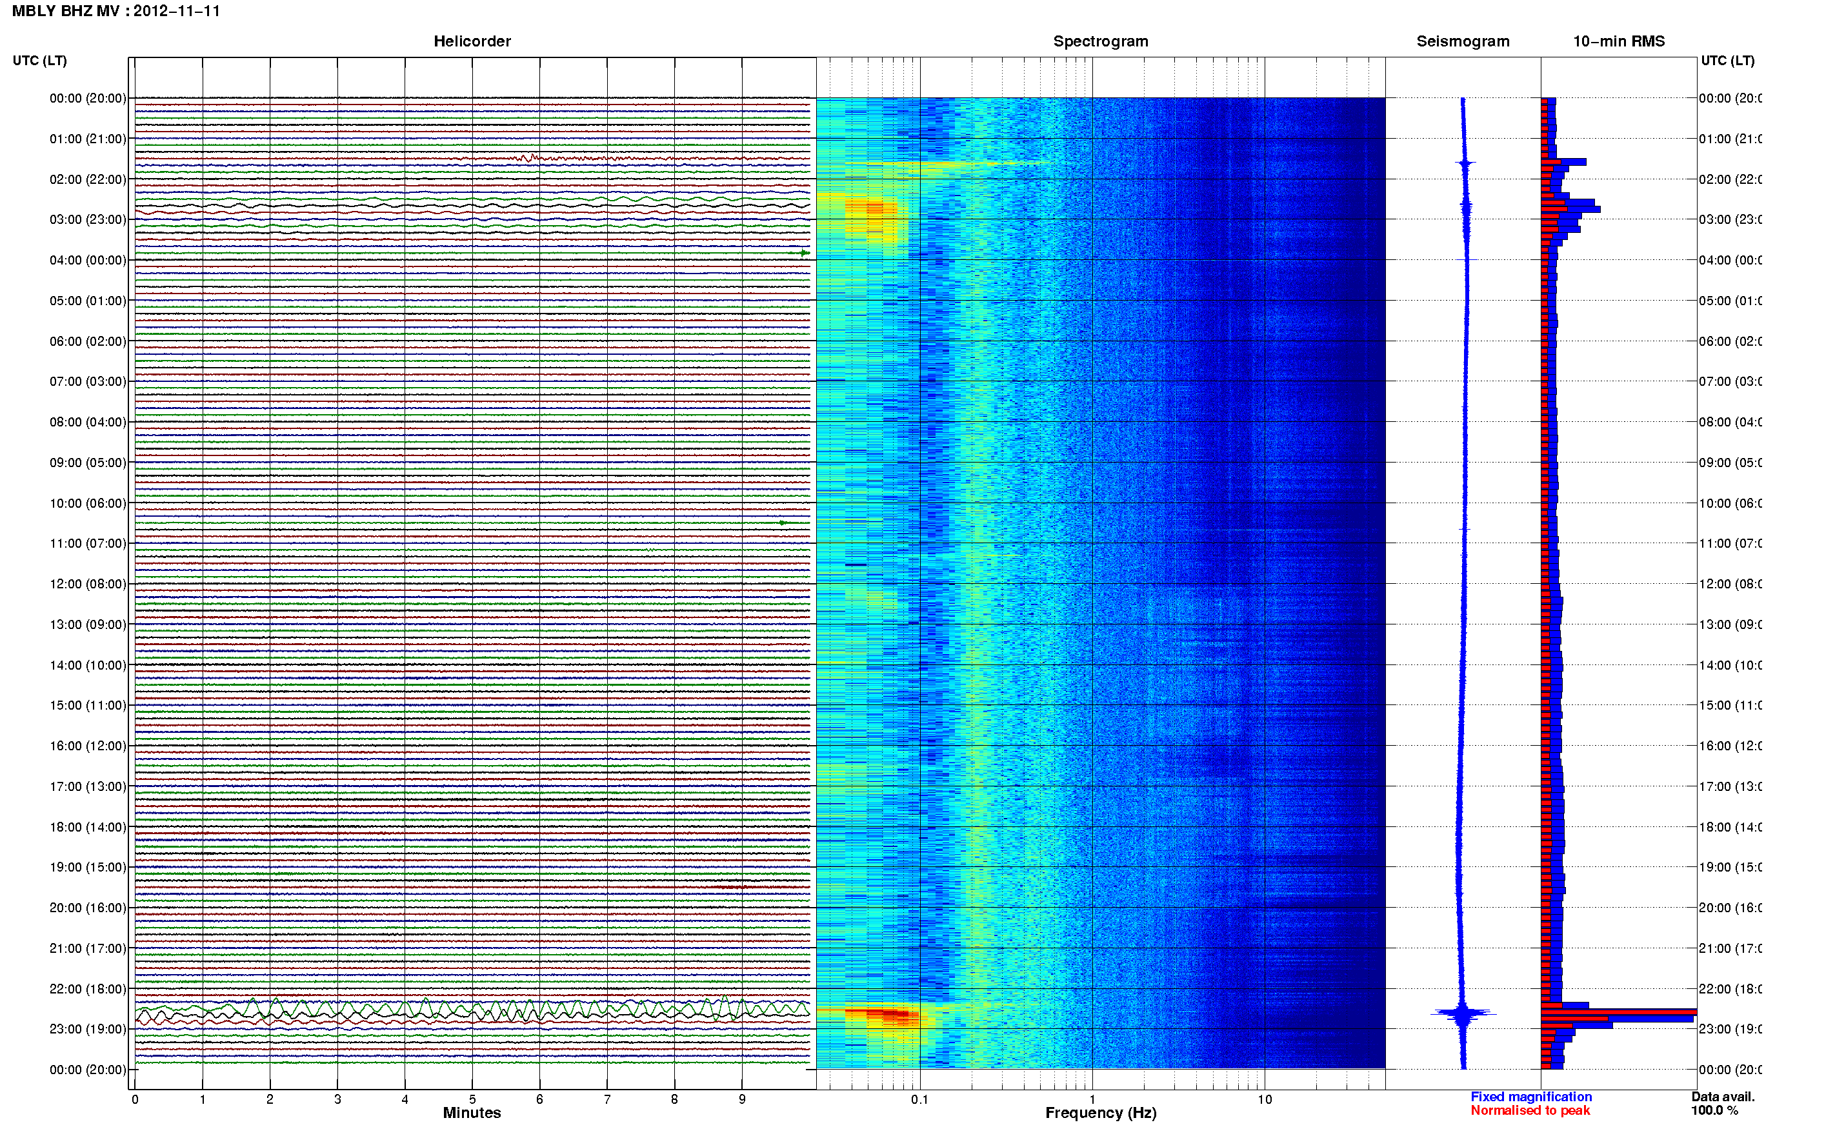Select the Helicorder panel heading
The height and width of the screenshot is (1147, 1835).
tap(472, 42)
